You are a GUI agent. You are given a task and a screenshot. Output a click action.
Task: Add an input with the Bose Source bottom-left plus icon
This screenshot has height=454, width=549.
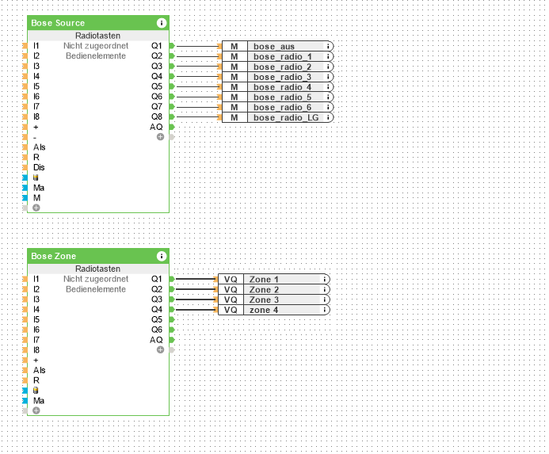[36, 208]
